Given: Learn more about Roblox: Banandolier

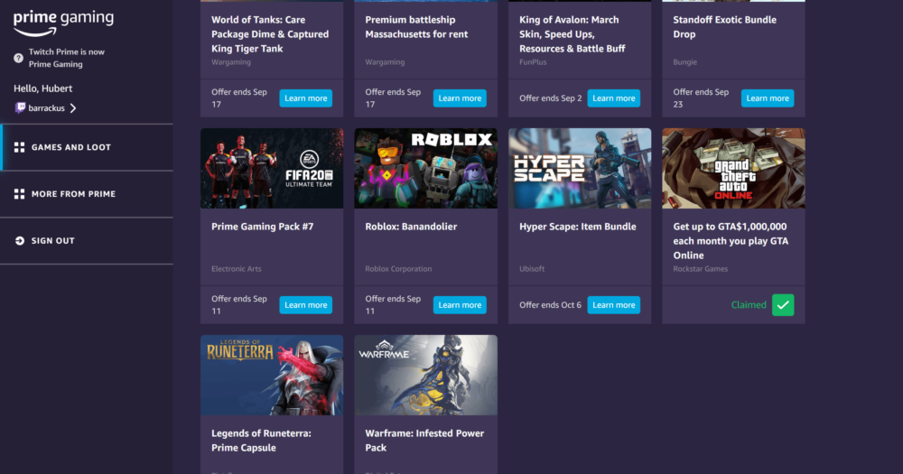Looking at the screenshot, I should coord(460,304).
